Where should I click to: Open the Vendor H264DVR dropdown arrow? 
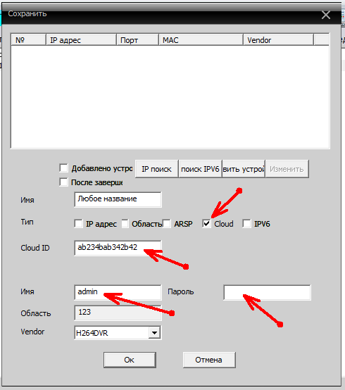pyautogui.click(x=154, y=332)
